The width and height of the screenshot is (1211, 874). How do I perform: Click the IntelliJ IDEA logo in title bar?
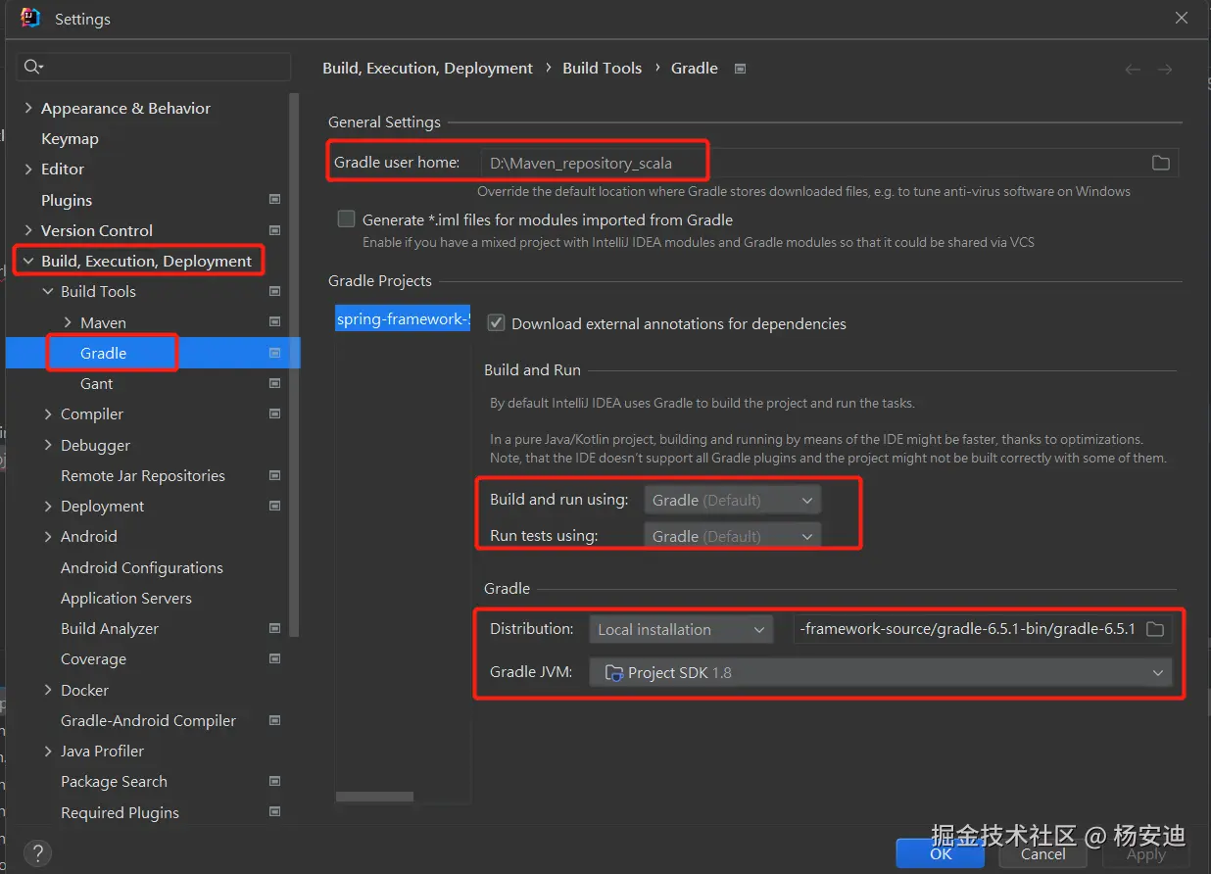point(30,18)
